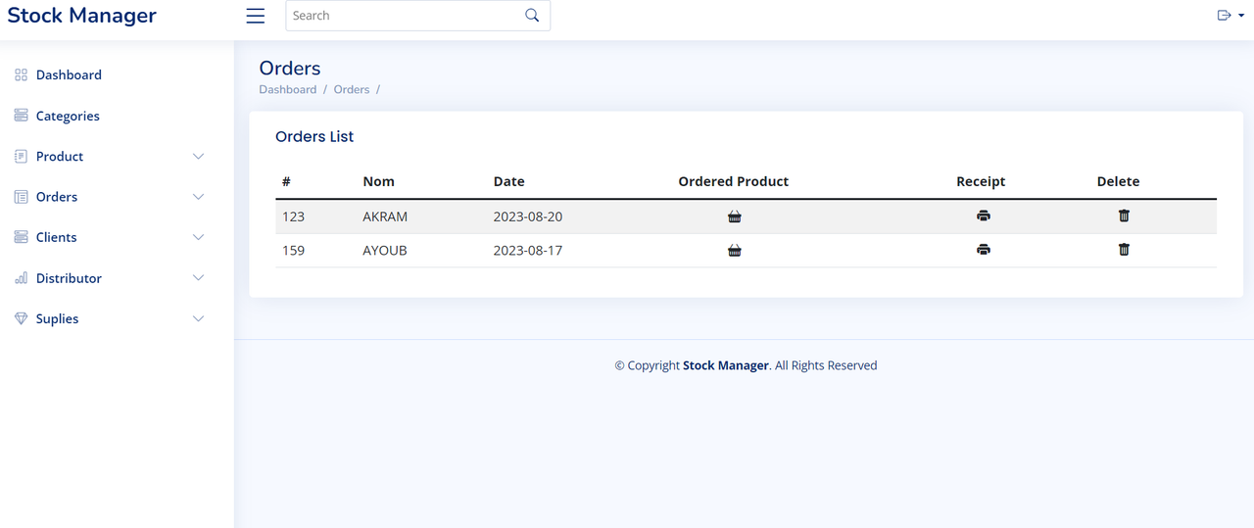Screen dimensions: 1254x528
Task: Click order number 123 cell
Action: (293, 216)
